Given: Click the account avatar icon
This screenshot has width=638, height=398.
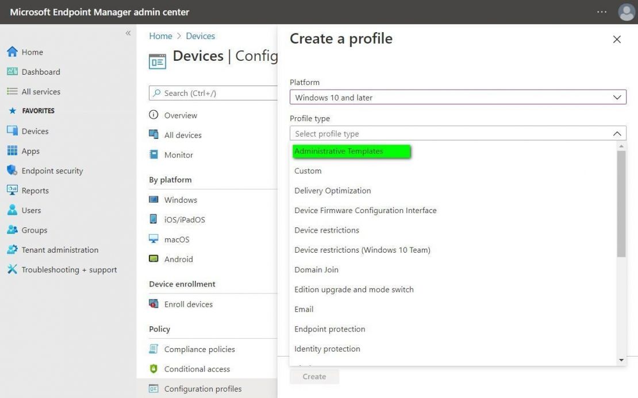Looking at the screenshot, I should click(x=626, y=12).
